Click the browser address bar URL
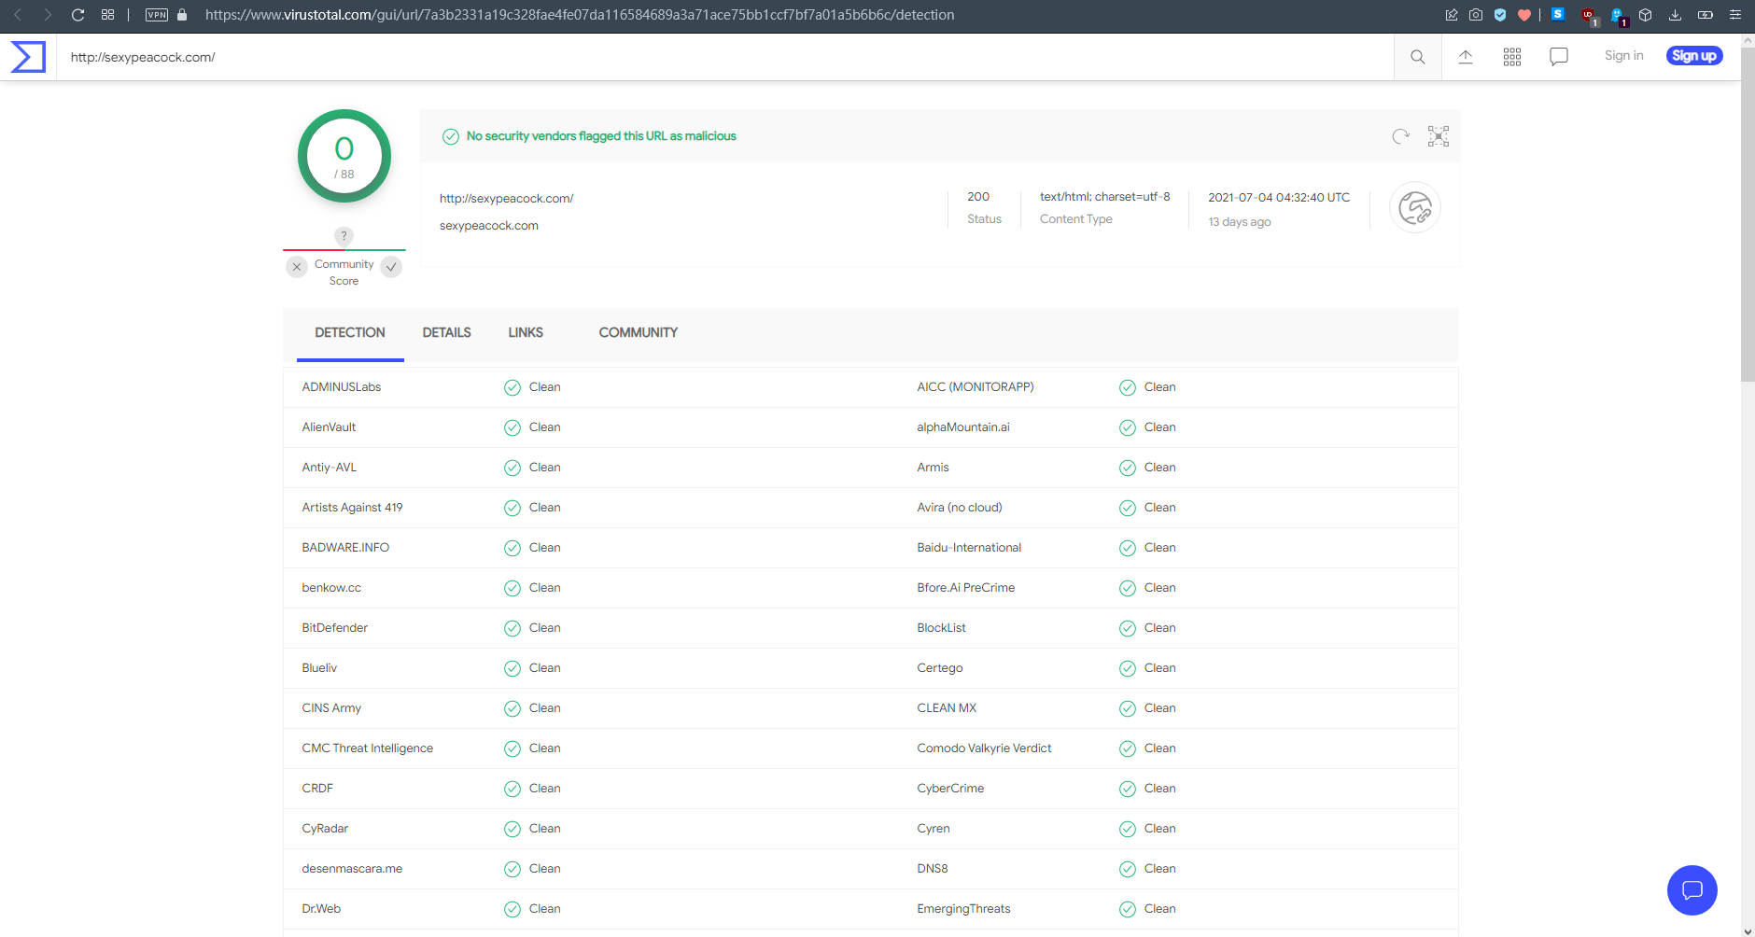This screenshot has height=937, width=1755. click(x=579, y=15)
